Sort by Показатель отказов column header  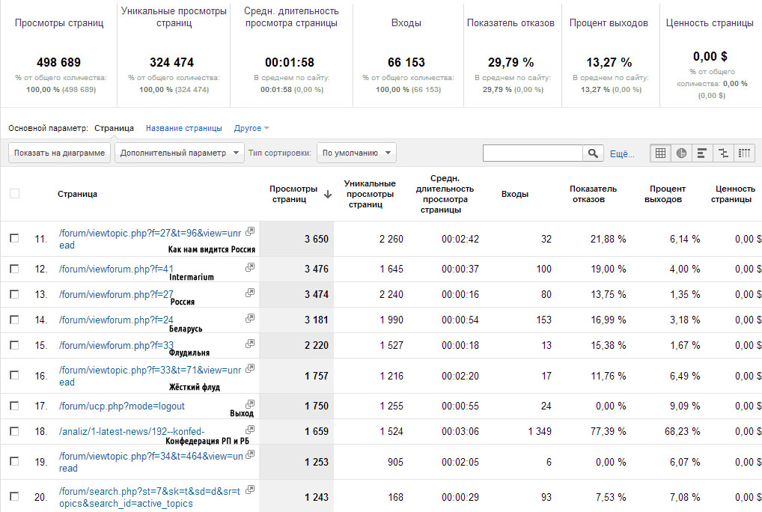click(x=593, y=194)
